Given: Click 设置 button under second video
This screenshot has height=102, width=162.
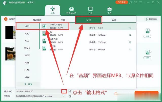Looking at the screenshot, I should click(x=147, y=58).
